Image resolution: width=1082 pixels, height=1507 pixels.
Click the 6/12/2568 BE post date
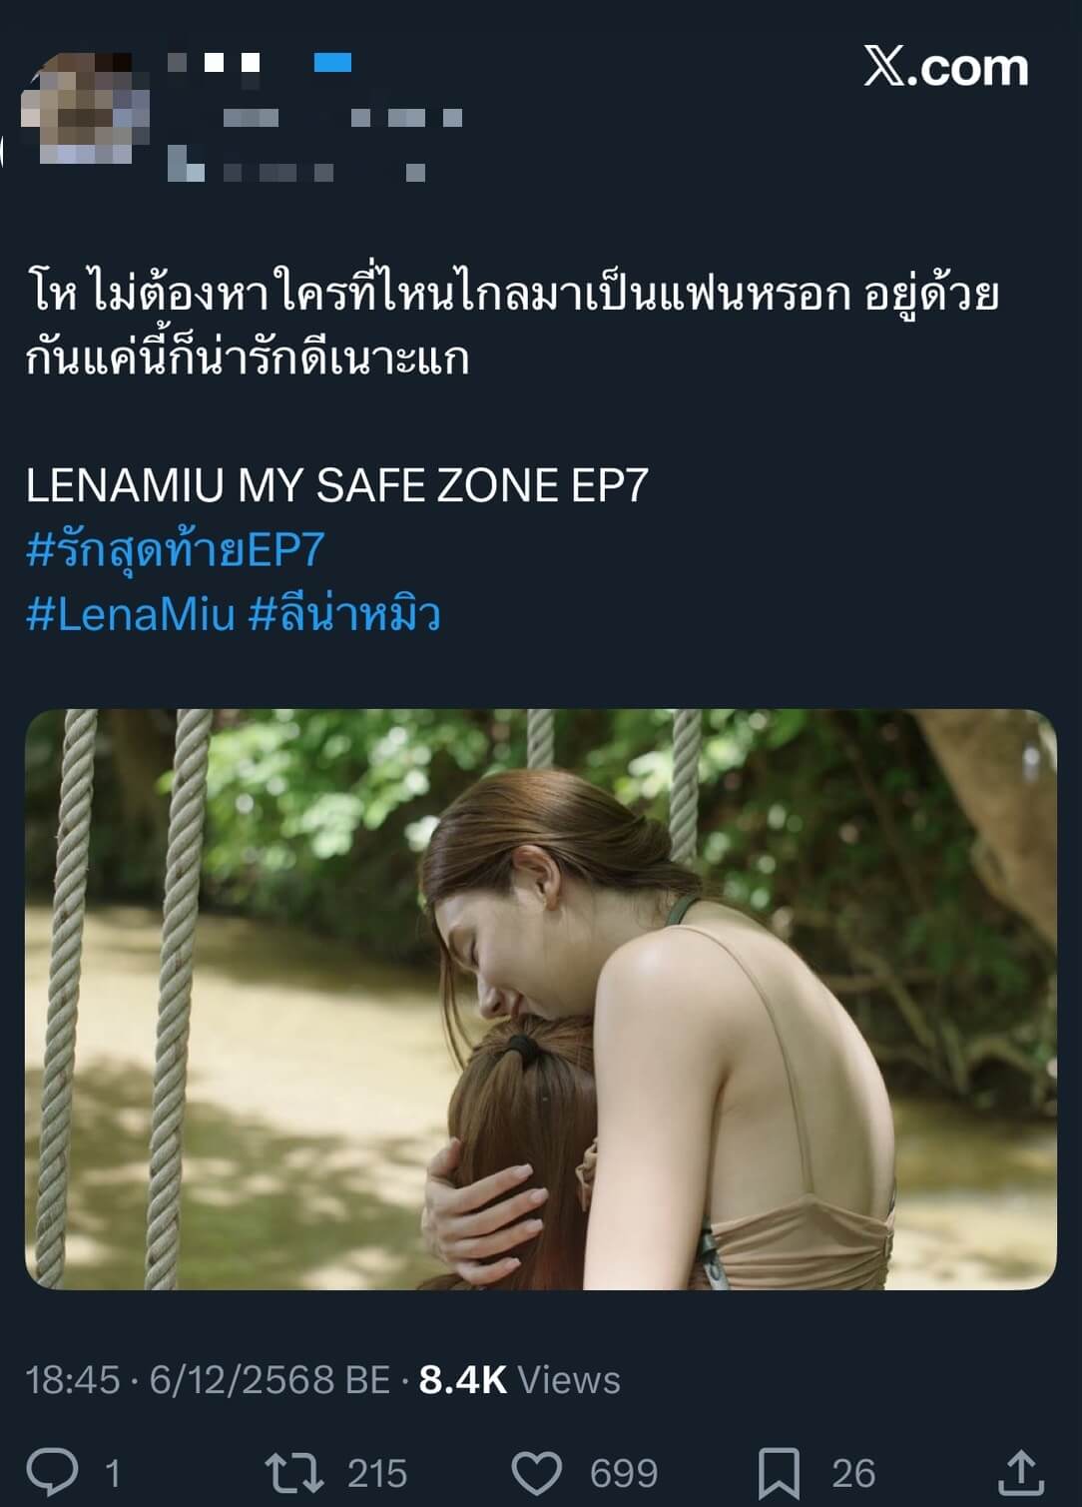[x=270, y=1379]
